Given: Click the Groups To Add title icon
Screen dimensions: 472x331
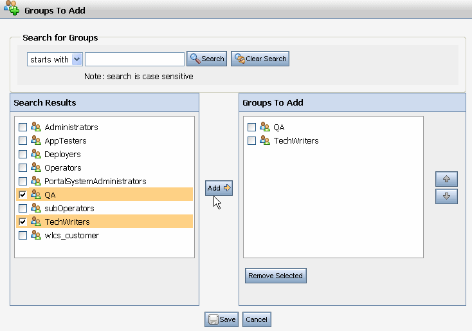Looking at the screenshot, I should click(12, 10).
